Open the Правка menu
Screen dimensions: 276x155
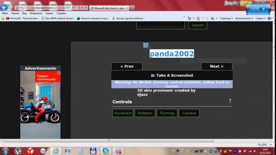pos(15,13)
